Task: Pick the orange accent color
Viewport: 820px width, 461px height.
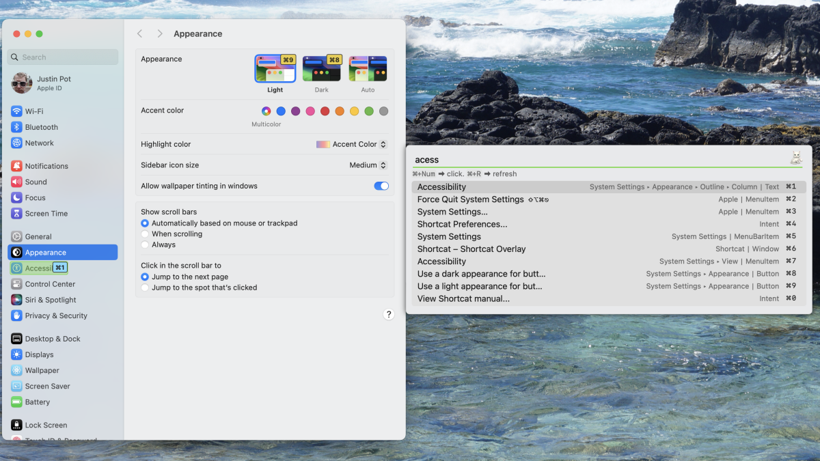Action: [x=340, y=111]
